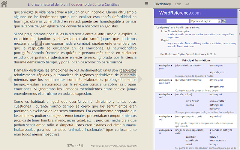Click translation 'floozy' in dictionary

tap(214, 137)
